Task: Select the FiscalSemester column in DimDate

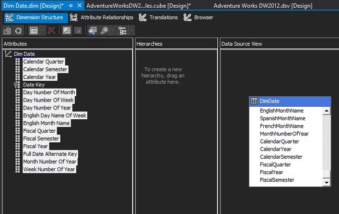Action: click(x=277, y=180)
